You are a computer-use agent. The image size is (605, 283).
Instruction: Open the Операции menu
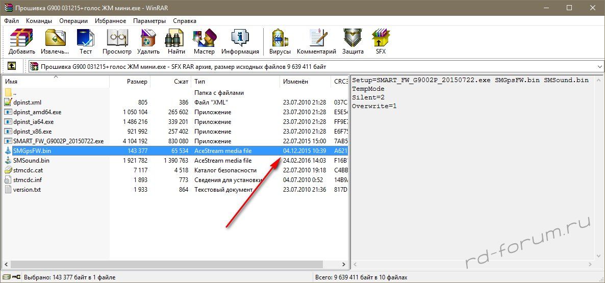74,21
